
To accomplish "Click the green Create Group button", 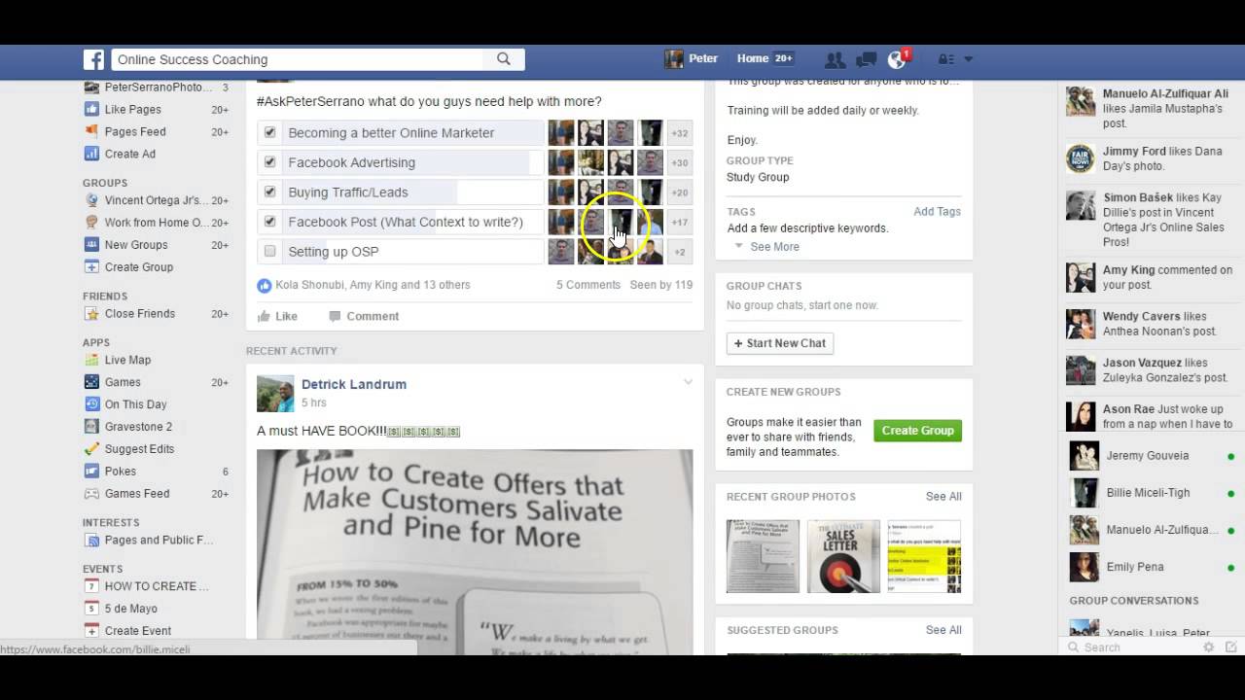I will pyautogui.click(x=917, y=431).
